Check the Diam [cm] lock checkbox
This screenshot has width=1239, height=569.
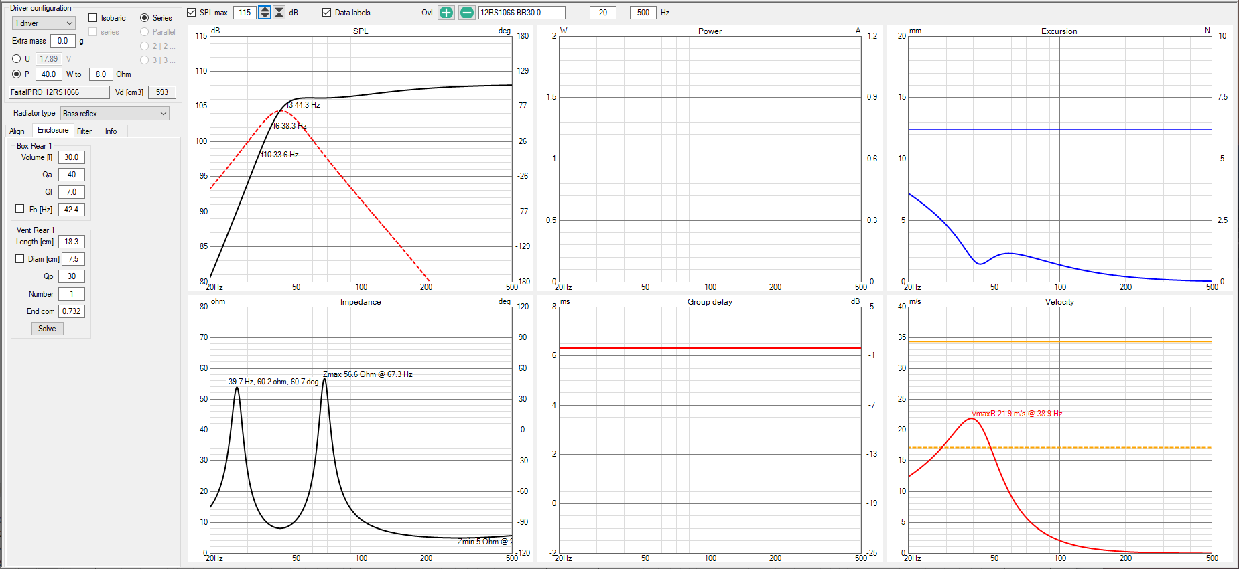[x=20, y=258]
